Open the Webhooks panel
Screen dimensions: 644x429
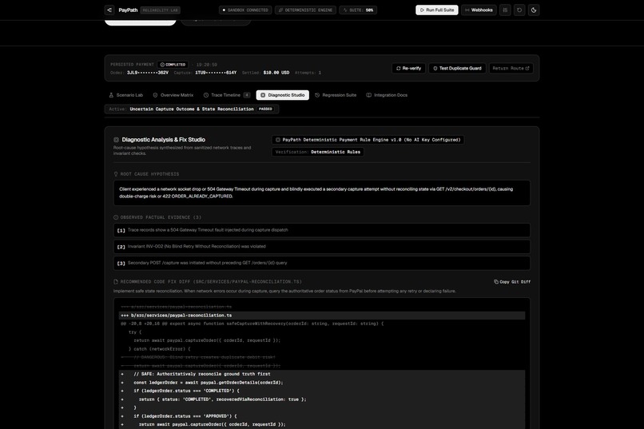[479, 10]
